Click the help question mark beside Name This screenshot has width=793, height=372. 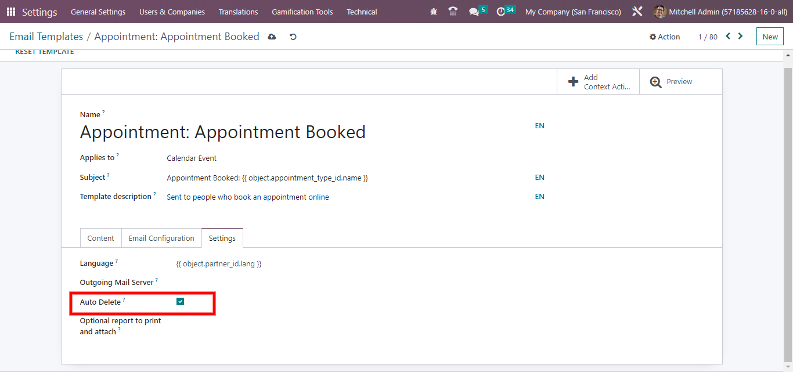click(x=104, y=113)
